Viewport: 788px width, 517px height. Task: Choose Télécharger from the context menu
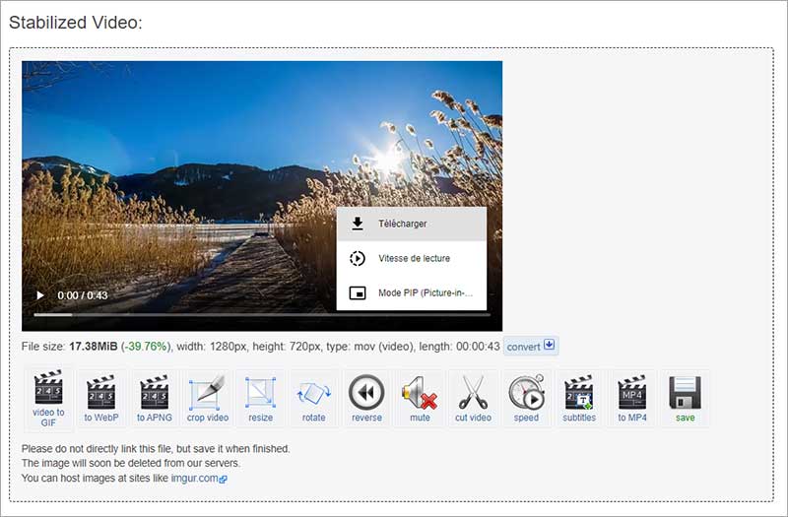(412, 224)
